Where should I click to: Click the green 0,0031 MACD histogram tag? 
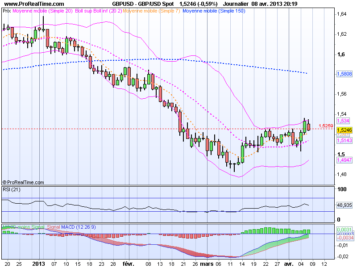click(x=344, y=230)
